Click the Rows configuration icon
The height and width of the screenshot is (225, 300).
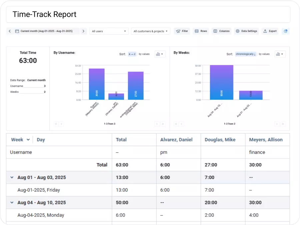click(201, 31)
